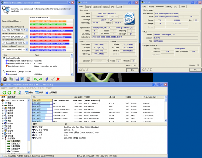
Task: Click the red X cancel icon in Sandra
Action: click(58, 79)
